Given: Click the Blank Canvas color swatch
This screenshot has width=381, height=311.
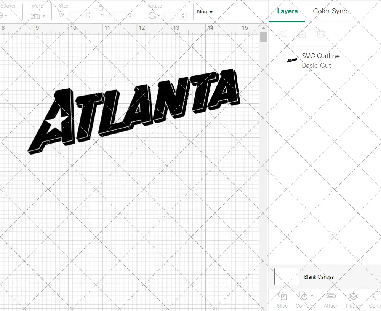Looking at the screenshot, I should coord(287,277).
